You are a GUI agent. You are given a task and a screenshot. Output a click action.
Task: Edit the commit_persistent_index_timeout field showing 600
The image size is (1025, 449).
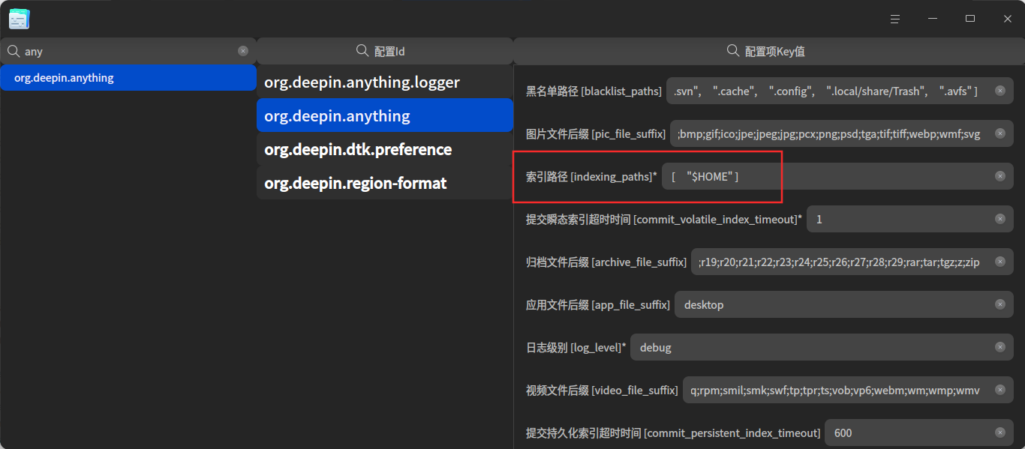coord(919,433)
